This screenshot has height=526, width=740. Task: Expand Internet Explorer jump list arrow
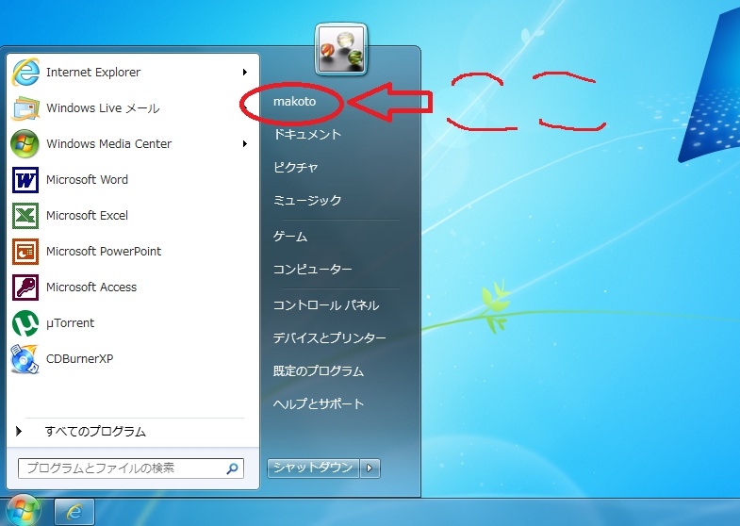point(245,73)
